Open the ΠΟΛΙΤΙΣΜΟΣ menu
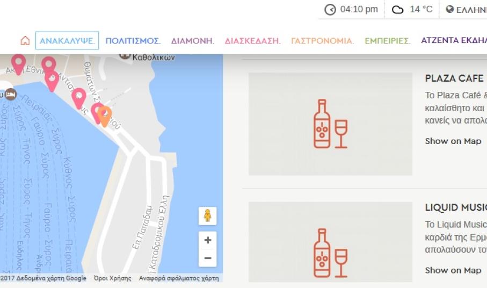 [133, 41]
